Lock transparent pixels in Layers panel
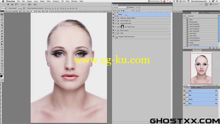Image resolution: width=220 pixels, height=124 pixels. pos(117,11)
